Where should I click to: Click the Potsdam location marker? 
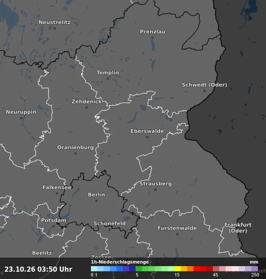coord(54,226)
